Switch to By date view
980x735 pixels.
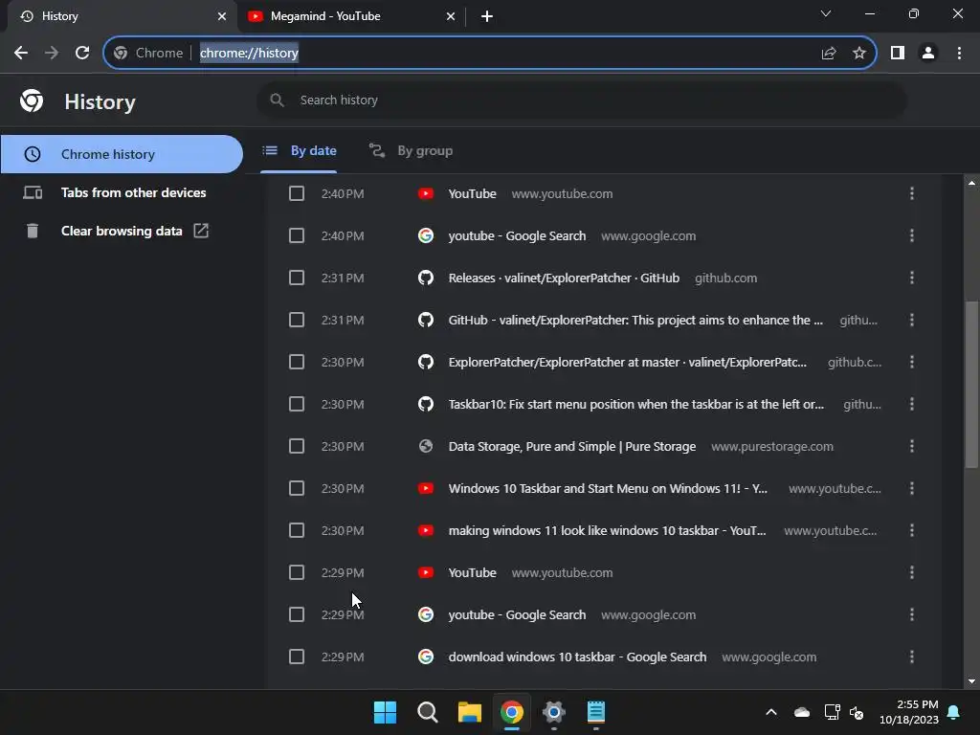pos(300,150)
